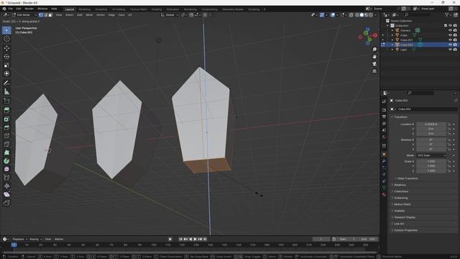Open the Face menu in header
This screenshot has height=259, width=460.
(121, 14)
